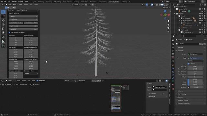Viewport: 207px width, 116px height.
Task: Switch to the Shading workspace tab
Action: (76, 2)
